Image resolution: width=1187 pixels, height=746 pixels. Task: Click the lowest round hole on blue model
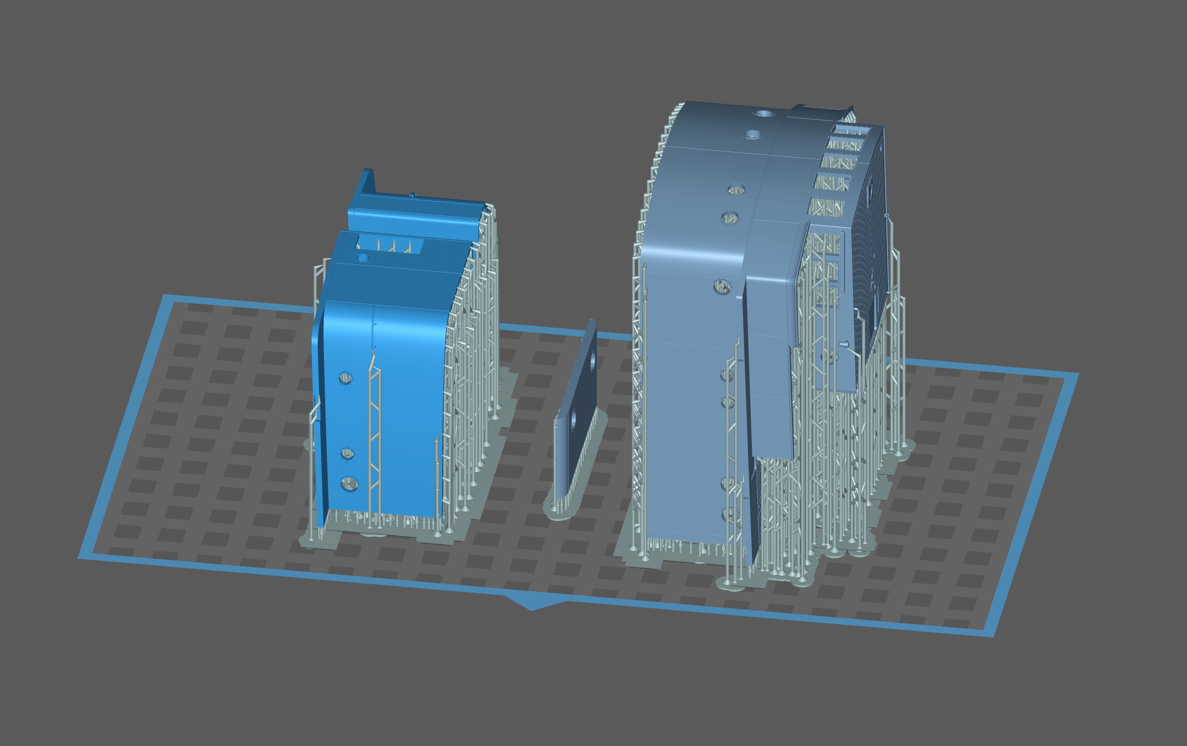349,484
